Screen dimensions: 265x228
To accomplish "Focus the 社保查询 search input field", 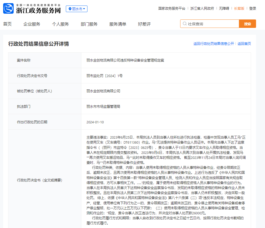I will click(x=210, y=24).
